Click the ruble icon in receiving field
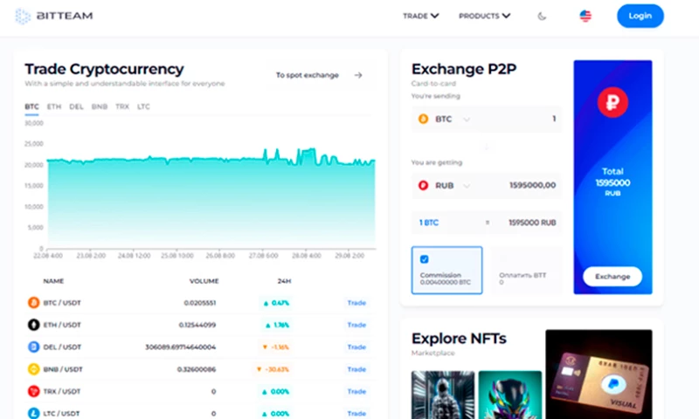Screen dimensions: 699x419 (x=423, y=185)
